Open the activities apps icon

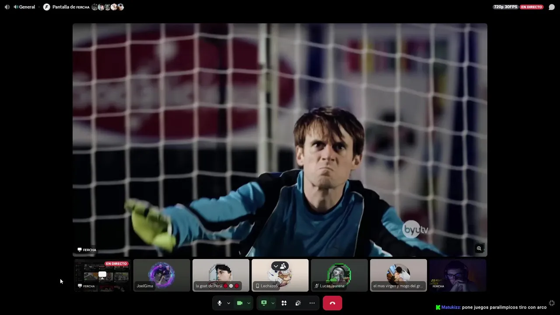[284, 303]
